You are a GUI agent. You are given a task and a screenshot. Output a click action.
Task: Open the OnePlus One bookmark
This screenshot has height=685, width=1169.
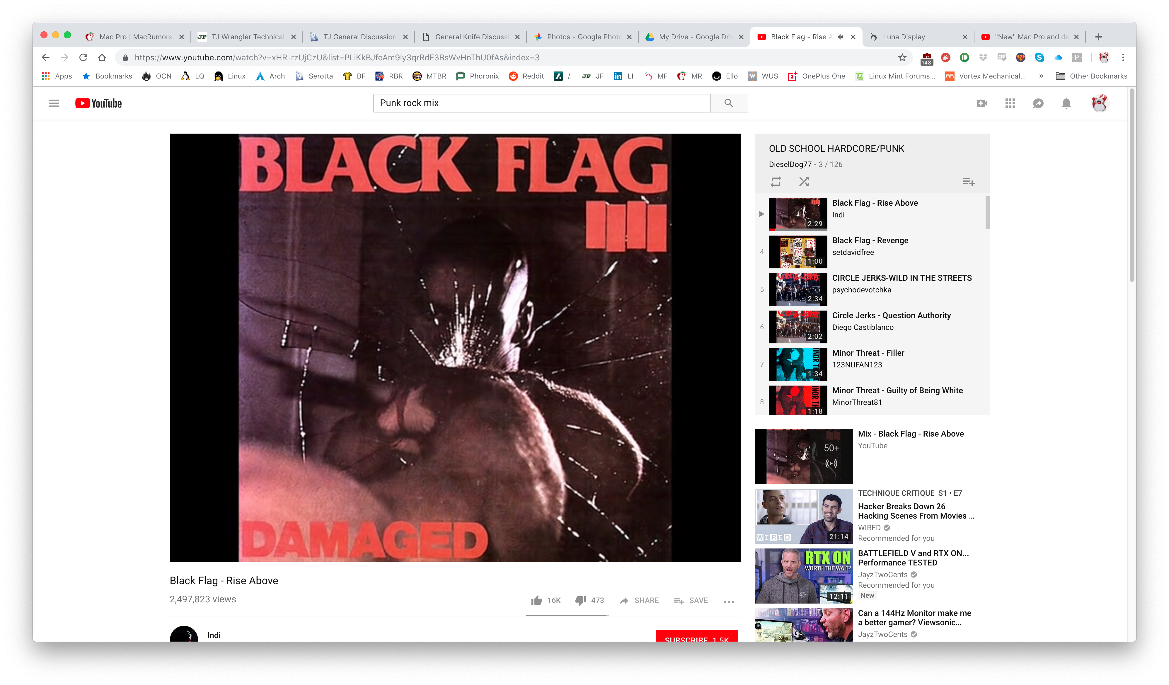[817, 76]
